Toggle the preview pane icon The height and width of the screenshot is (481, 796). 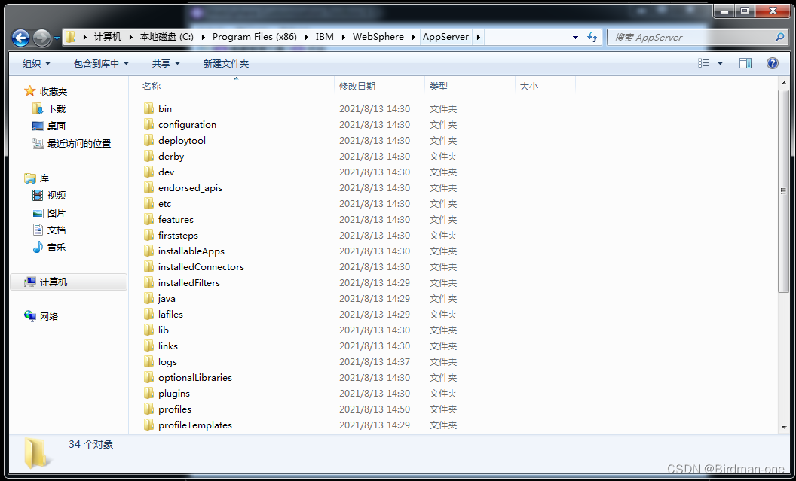click(745, 63)
